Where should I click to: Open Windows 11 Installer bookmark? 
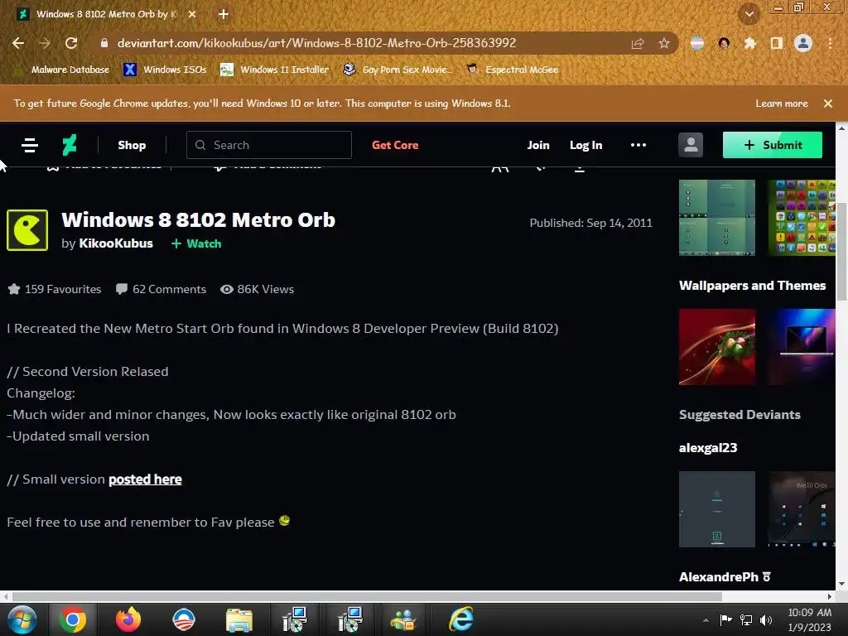click(x=275, y=70)
